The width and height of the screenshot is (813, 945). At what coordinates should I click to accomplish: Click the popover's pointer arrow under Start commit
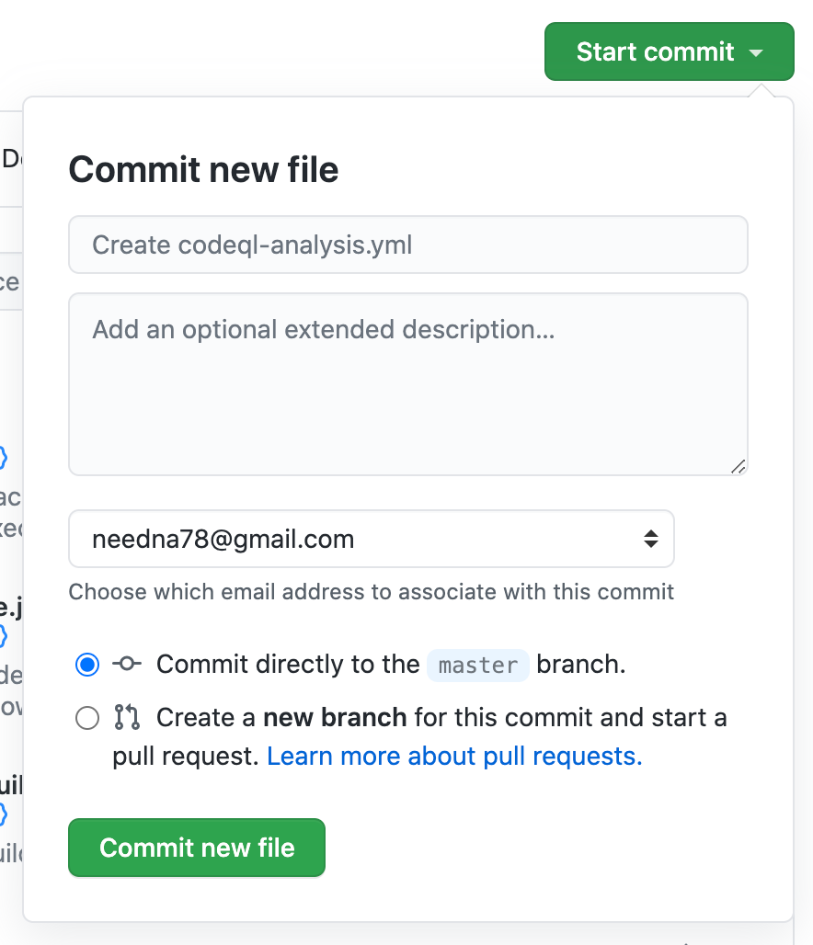pos(761,91)
